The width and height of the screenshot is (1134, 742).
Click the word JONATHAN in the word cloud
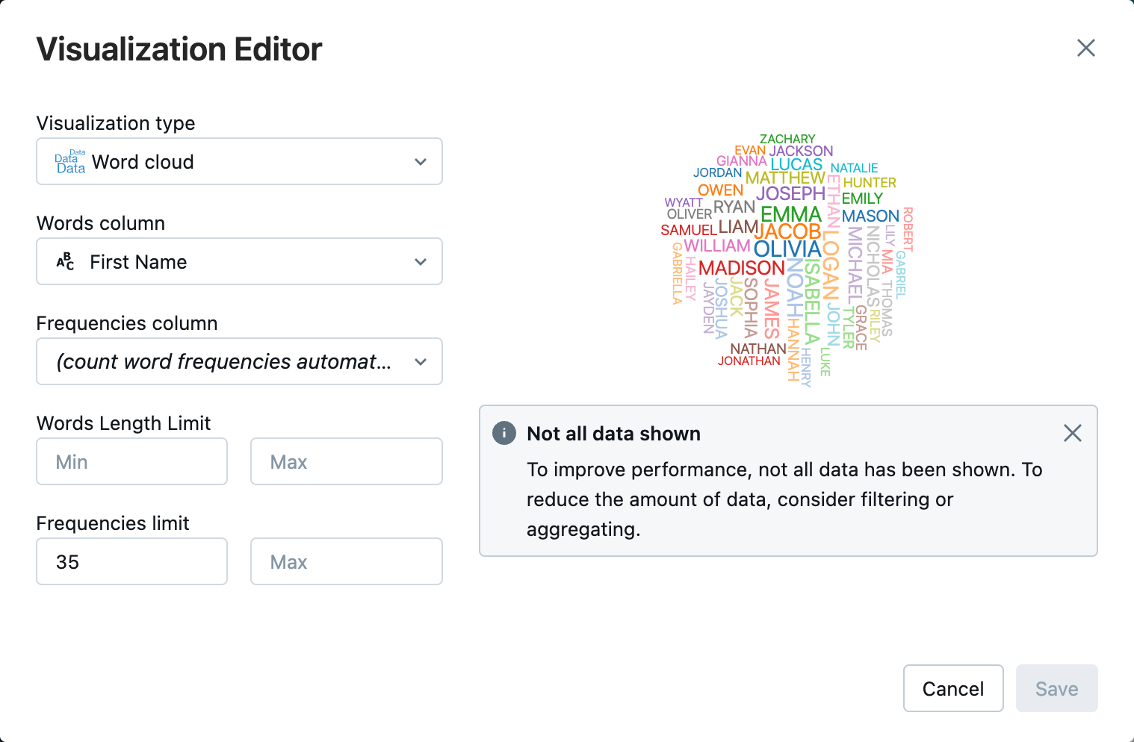[x=749, y=361]
